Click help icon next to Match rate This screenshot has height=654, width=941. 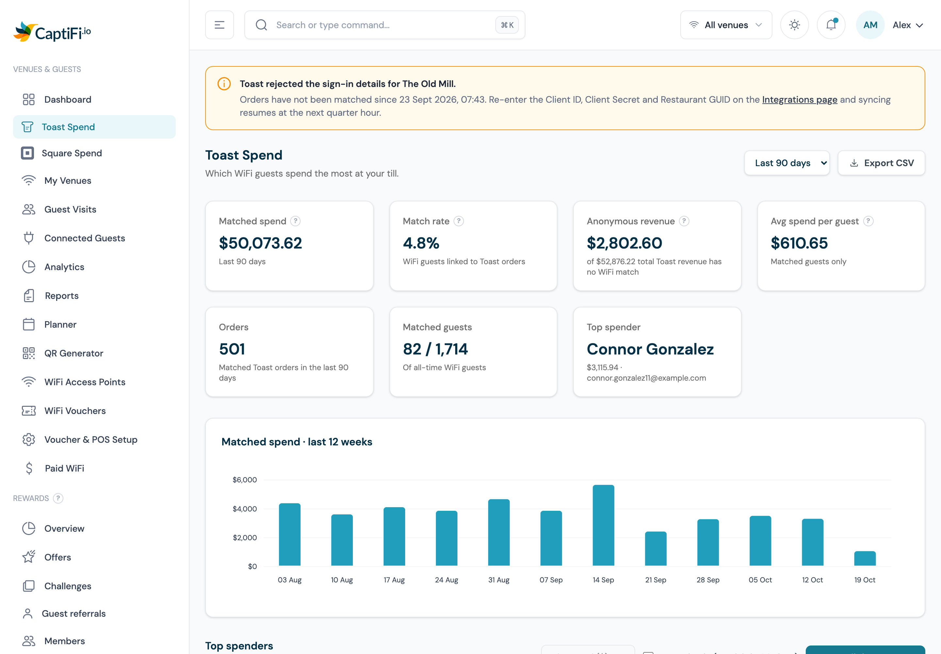tap(459, 221)
